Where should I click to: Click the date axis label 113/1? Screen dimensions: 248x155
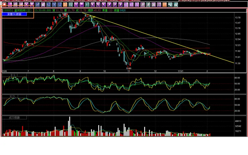tap(180, 71)
